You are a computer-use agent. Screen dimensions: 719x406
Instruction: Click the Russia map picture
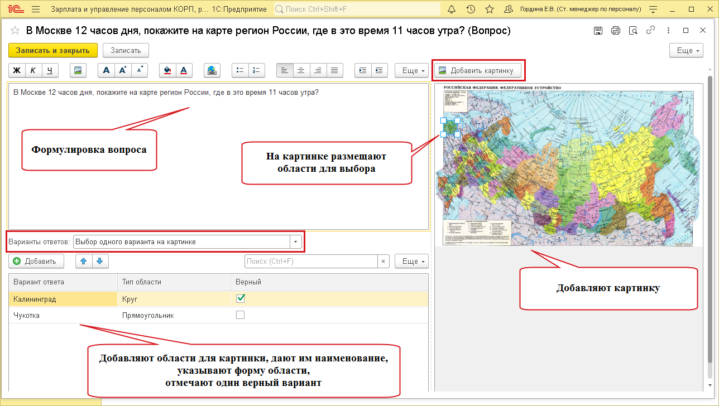569,165
